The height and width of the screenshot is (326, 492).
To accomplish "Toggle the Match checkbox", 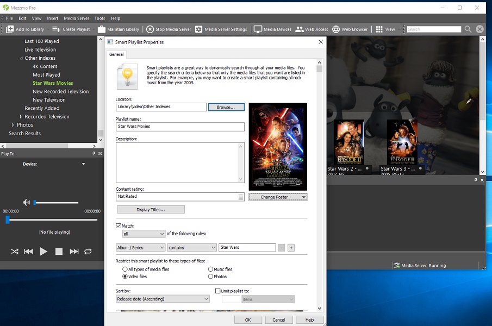I will [119, 225].
